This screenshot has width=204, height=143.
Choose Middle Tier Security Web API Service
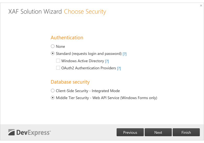tap(53, 98)
